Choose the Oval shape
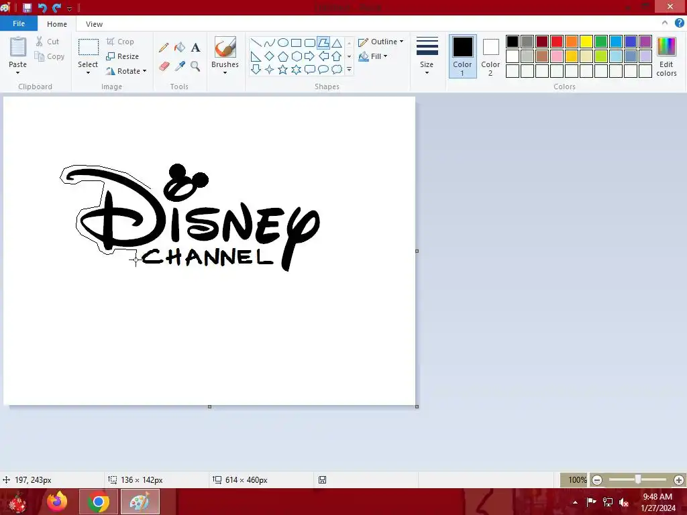 [x=283, y=42]
